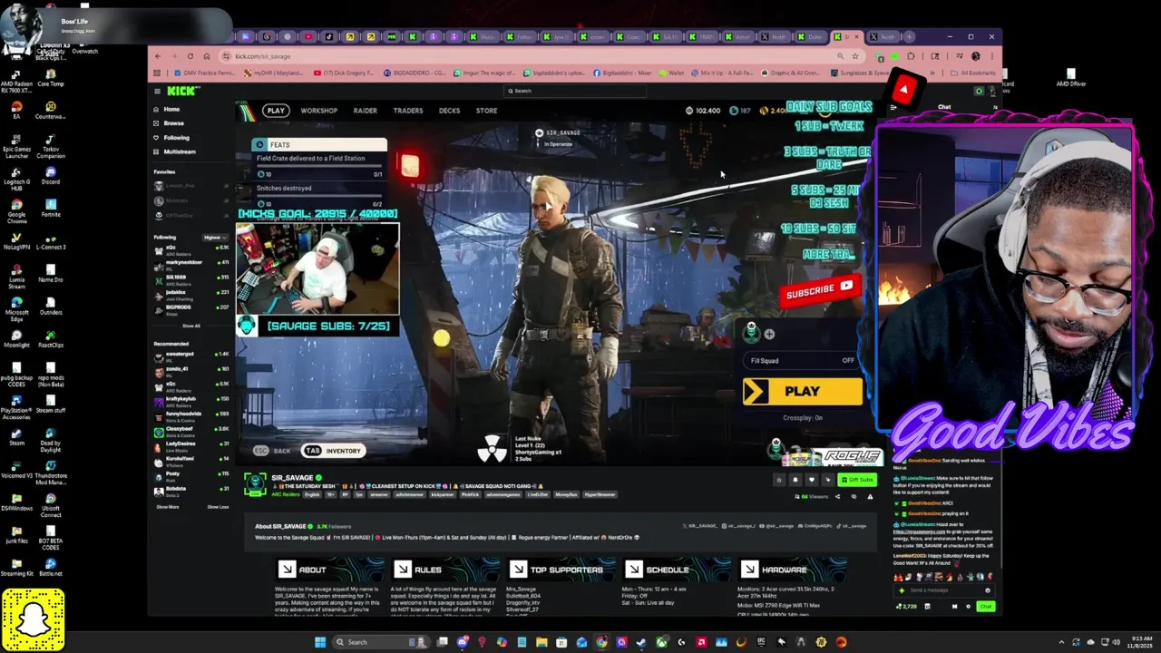
Task: Collapse the chat panel with arrow icon
Action: pyautogui.click(x=893, y=107)
